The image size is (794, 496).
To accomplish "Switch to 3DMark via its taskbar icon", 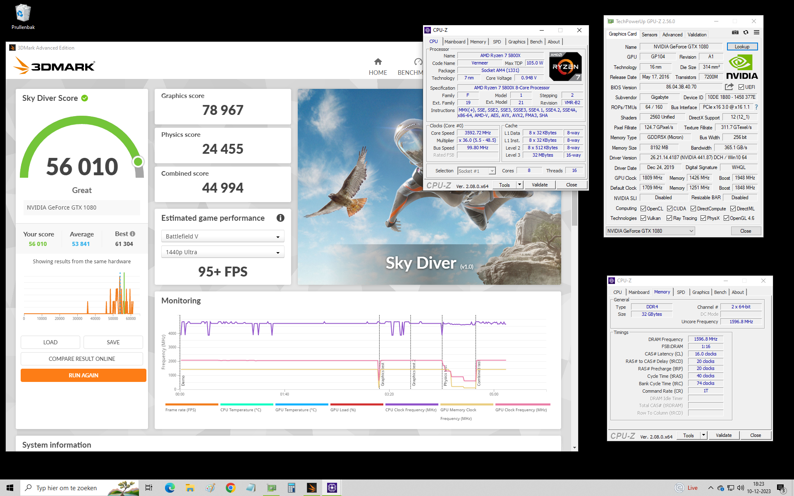I will (x=312, y=488).
